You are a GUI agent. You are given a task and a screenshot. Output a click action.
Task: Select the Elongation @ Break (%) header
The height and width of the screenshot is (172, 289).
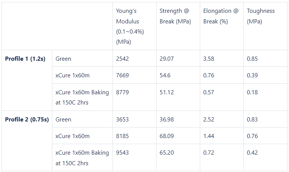pos(221,16)
